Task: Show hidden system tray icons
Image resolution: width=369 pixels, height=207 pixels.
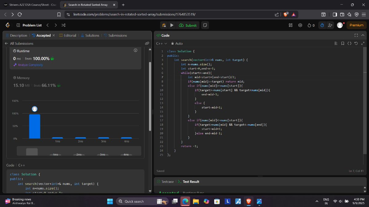Action: [x=317, y=201]
